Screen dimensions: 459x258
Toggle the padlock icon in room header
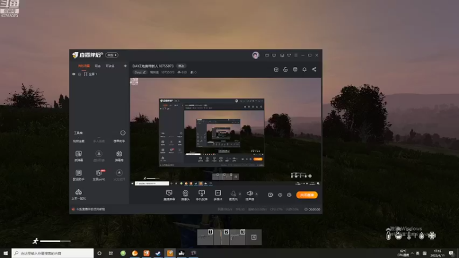point(285,69)
